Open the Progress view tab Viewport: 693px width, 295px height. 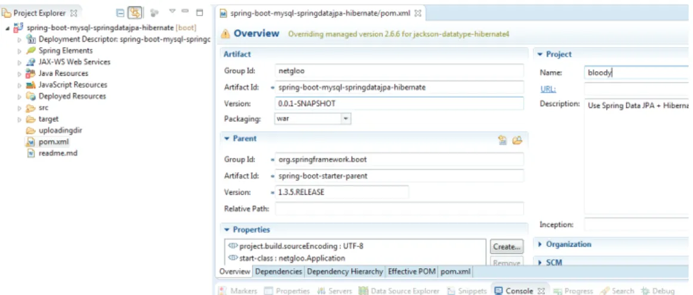(x=573, y=291)
